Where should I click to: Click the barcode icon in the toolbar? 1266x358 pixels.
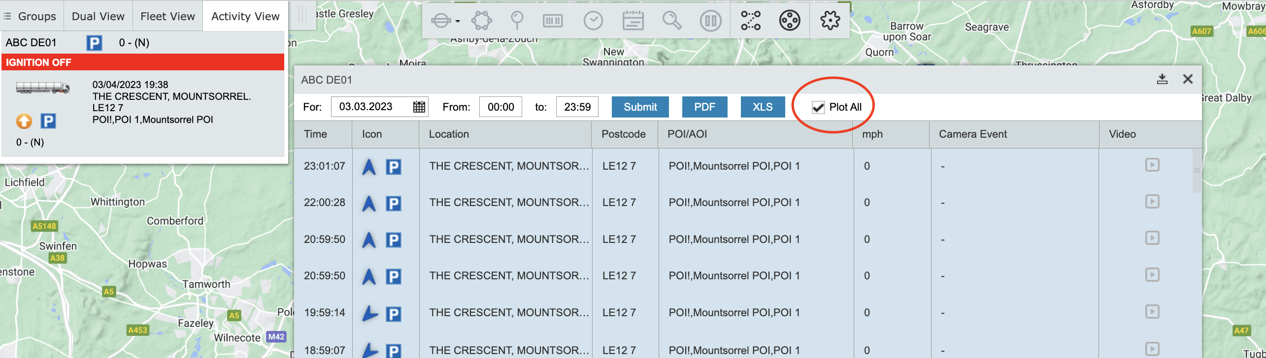click(553, 21)
